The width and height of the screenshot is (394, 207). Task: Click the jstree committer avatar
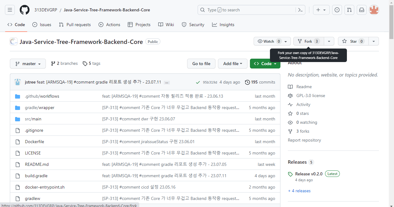[18, 82]
